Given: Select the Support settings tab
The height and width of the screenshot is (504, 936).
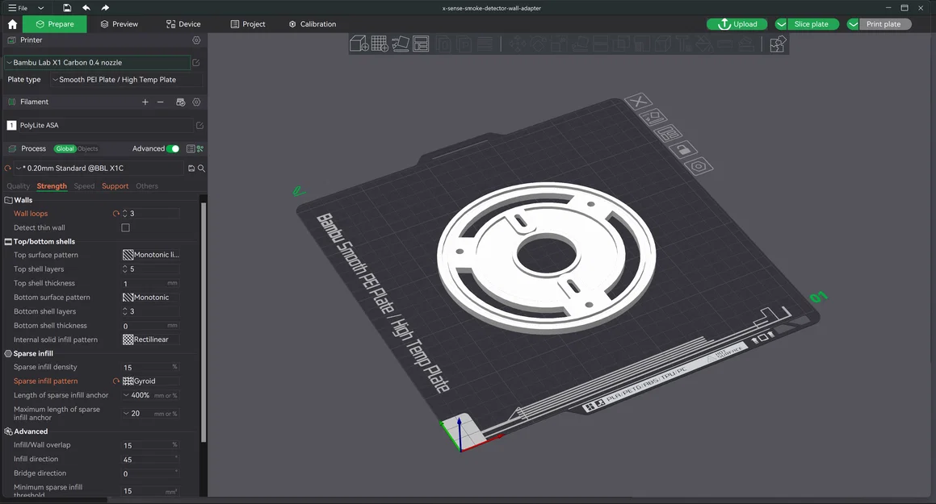Looking at the screenshot, I should pos(115,186).
